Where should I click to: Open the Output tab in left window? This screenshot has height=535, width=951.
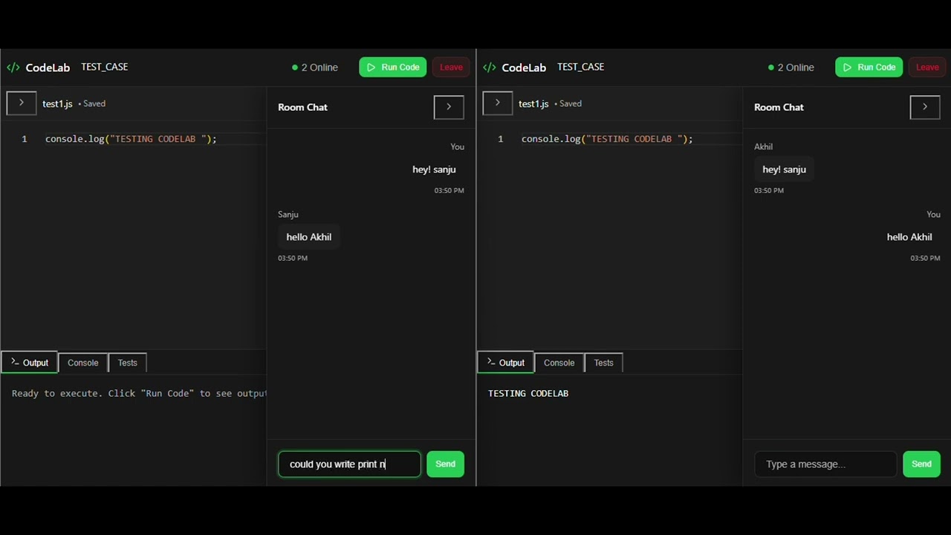30,363
